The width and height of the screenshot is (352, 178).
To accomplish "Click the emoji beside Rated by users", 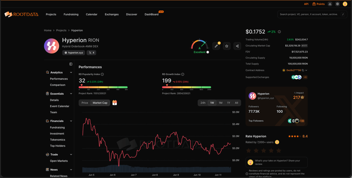I will click(277, 142).
